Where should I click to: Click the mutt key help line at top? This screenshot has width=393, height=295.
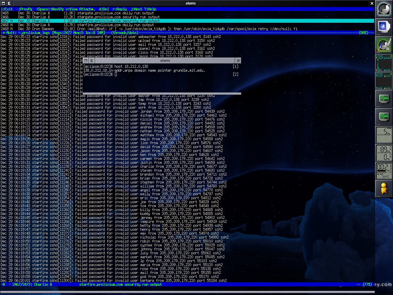[187, 9]
